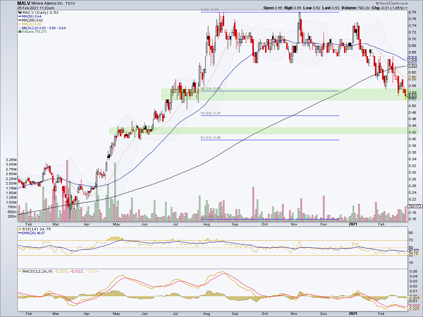This screenshot has height=317, width=423.
Task: Click the -0.004 tag on MACD right axis
Action: pyautogui.click(x=413, y=299)
